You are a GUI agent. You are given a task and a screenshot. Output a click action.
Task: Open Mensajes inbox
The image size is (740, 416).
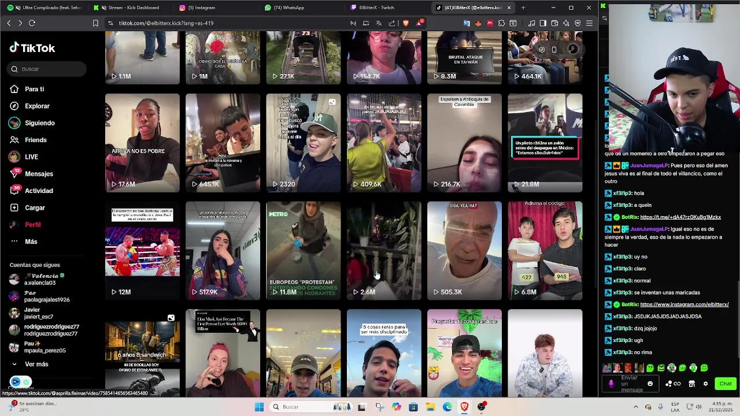tap(31, 173)
